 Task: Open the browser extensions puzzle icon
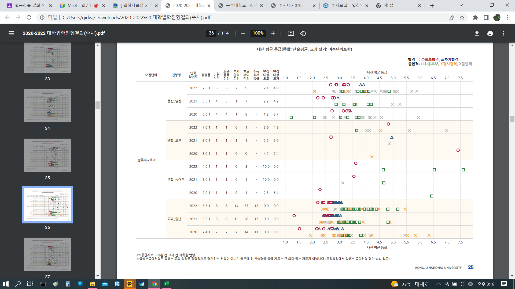pos(475,17)
